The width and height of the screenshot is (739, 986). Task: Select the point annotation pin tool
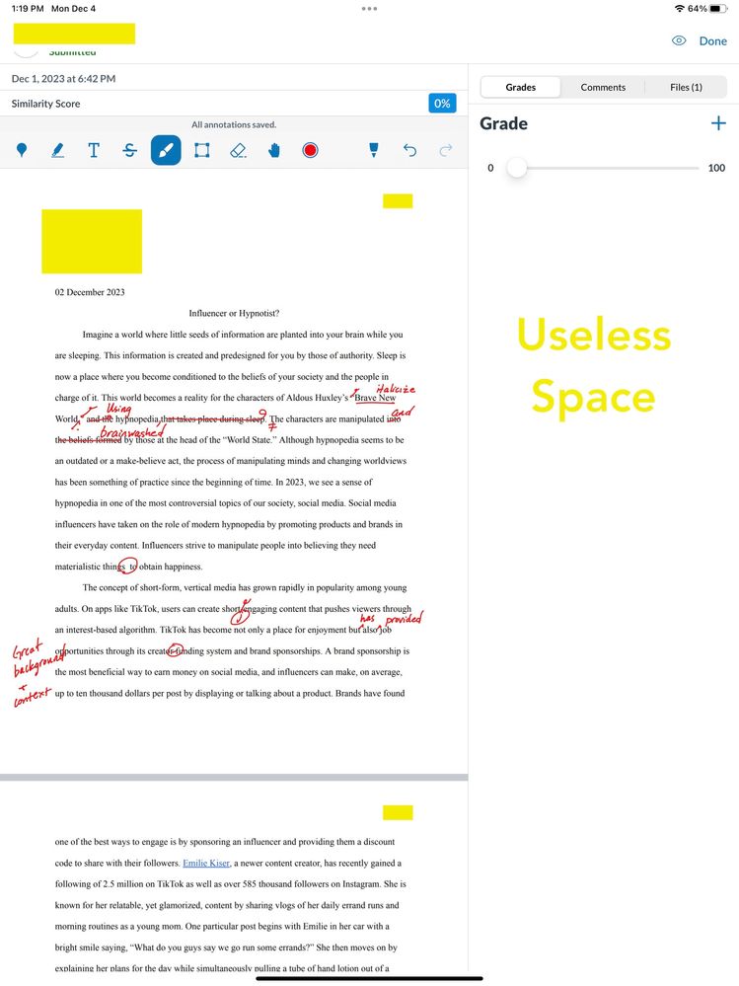coord(22,150)
